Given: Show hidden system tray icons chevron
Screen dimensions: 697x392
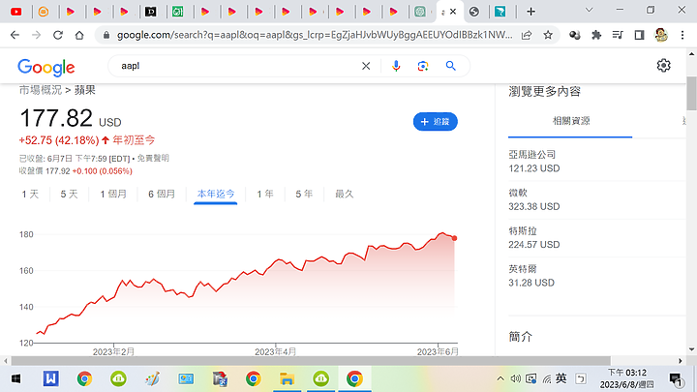Looking at the screenshot, I should [x=500, y=378].
